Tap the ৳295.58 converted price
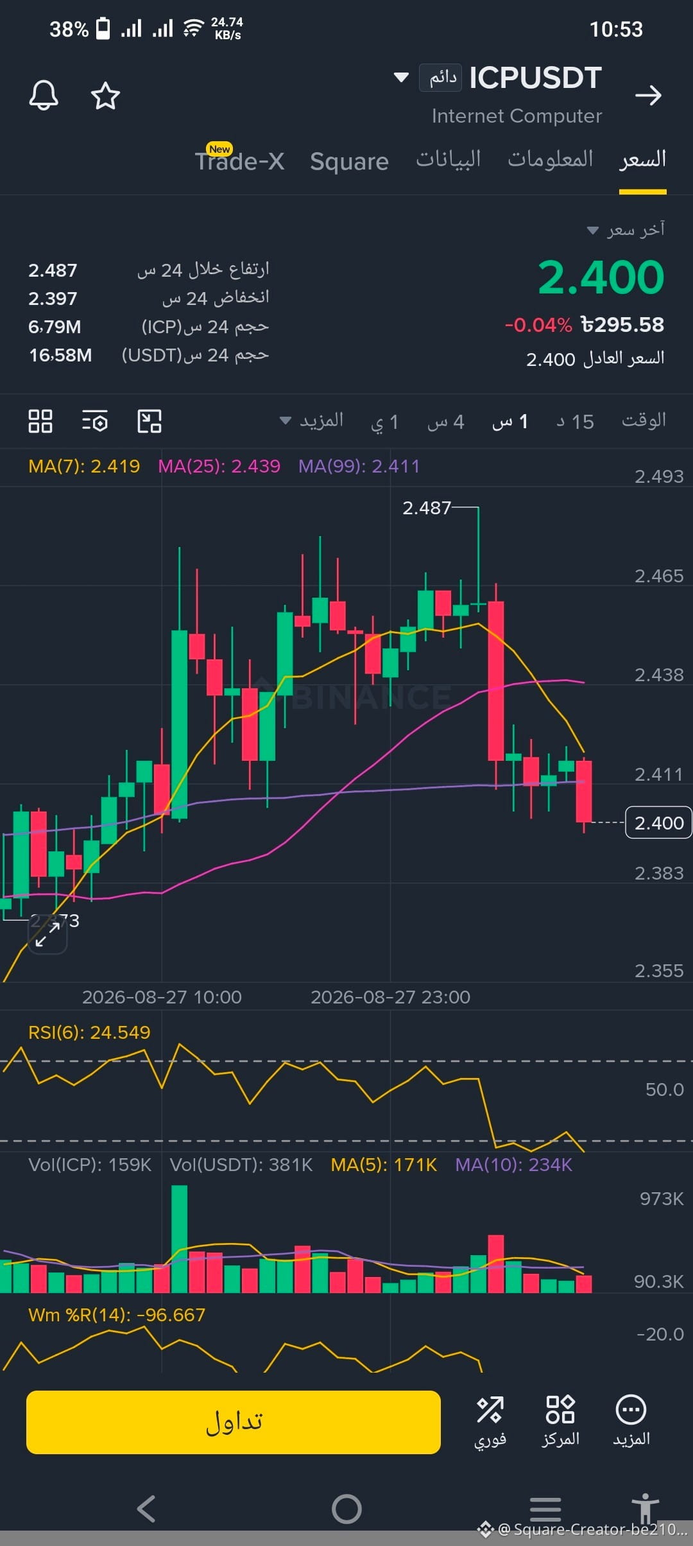This screenshot has height=1546, width=693. [x=622, y=325]
